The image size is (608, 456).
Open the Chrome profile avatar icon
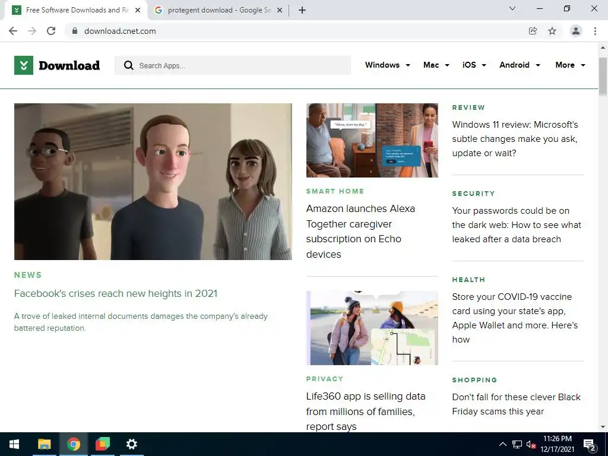tap(576, 31)
